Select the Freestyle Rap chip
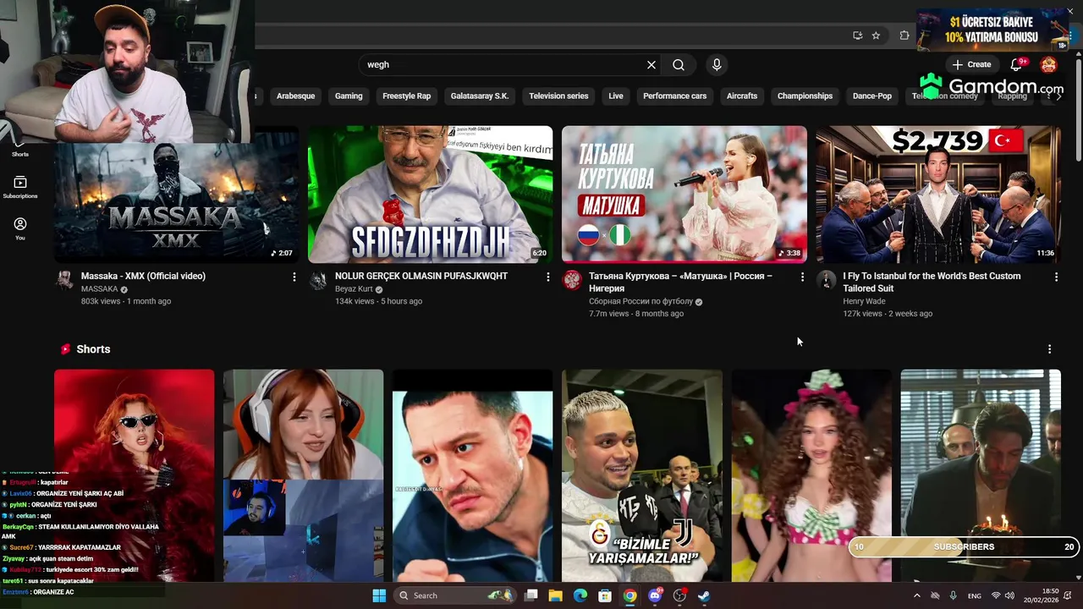 (406, 96)
